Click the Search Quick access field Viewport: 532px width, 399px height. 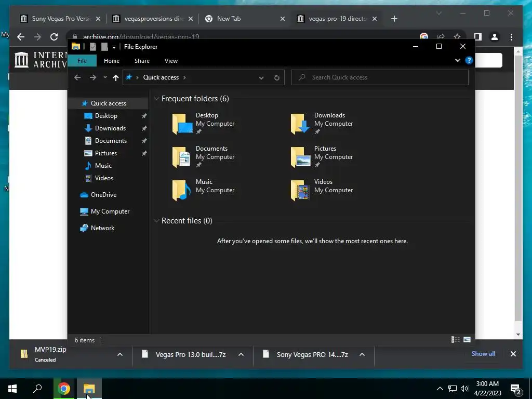coord(380,77)
